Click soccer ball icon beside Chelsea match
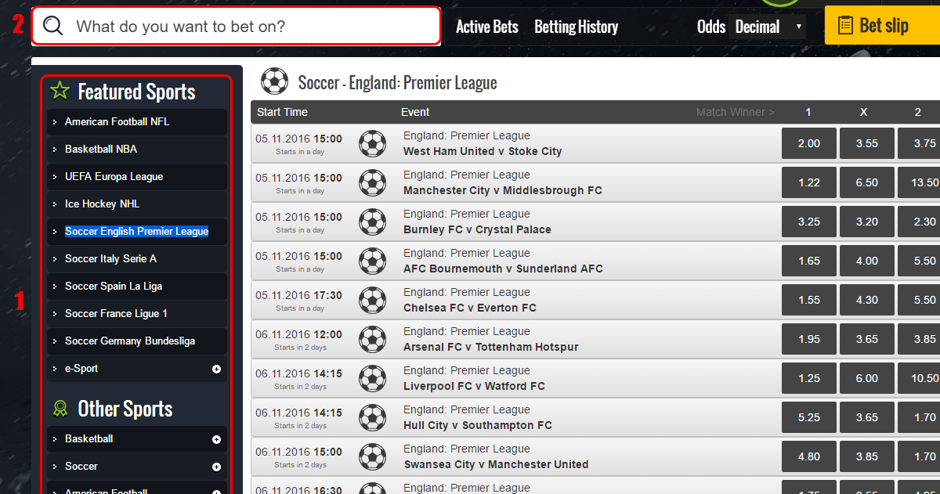The width and height of the screenshot is (940, 494). pos(373,300)
